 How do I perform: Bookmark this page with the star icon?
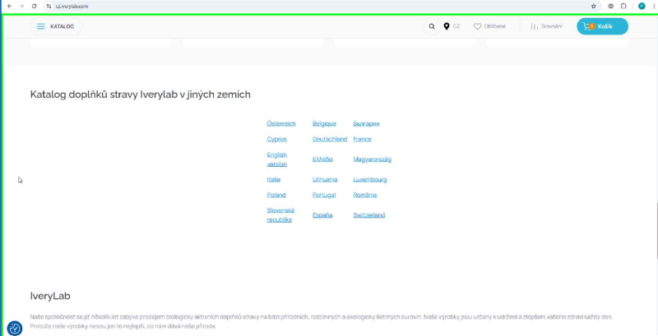pos(593,7)
